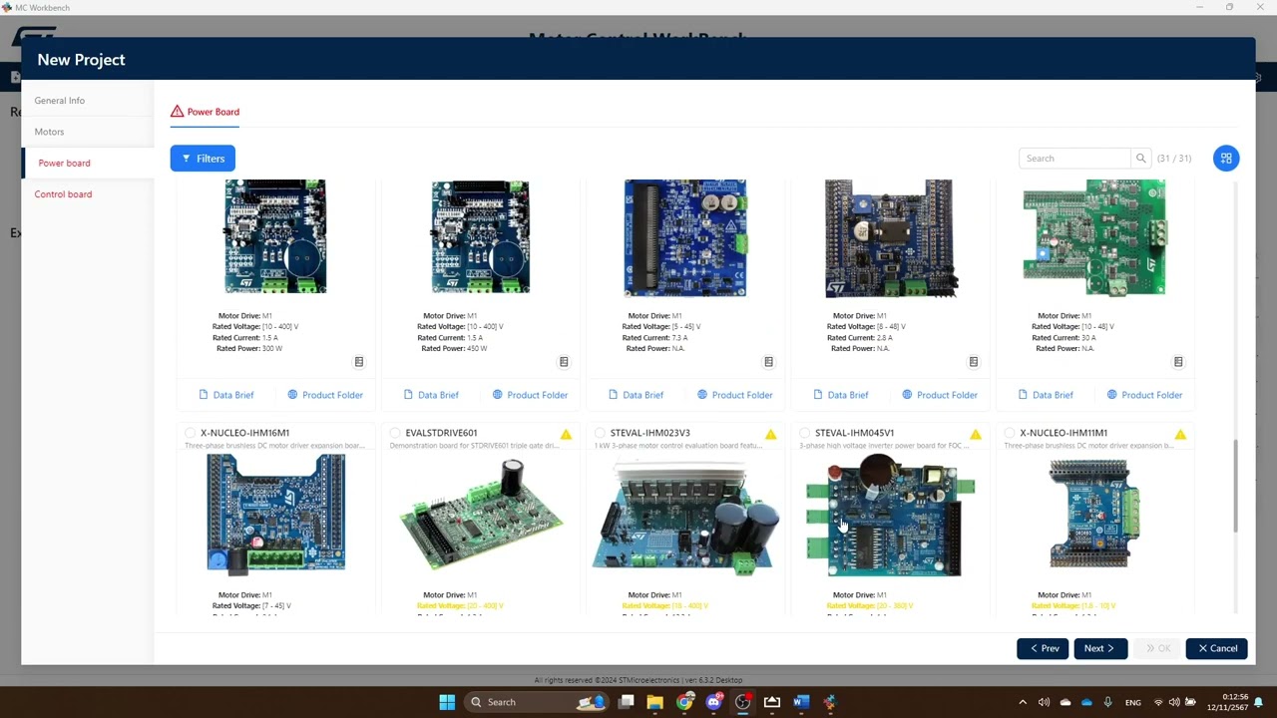Click the X-NUCLEO-IHM16M1 board image
This screenshot has width=1277, height=718.
tap(276, 515)
